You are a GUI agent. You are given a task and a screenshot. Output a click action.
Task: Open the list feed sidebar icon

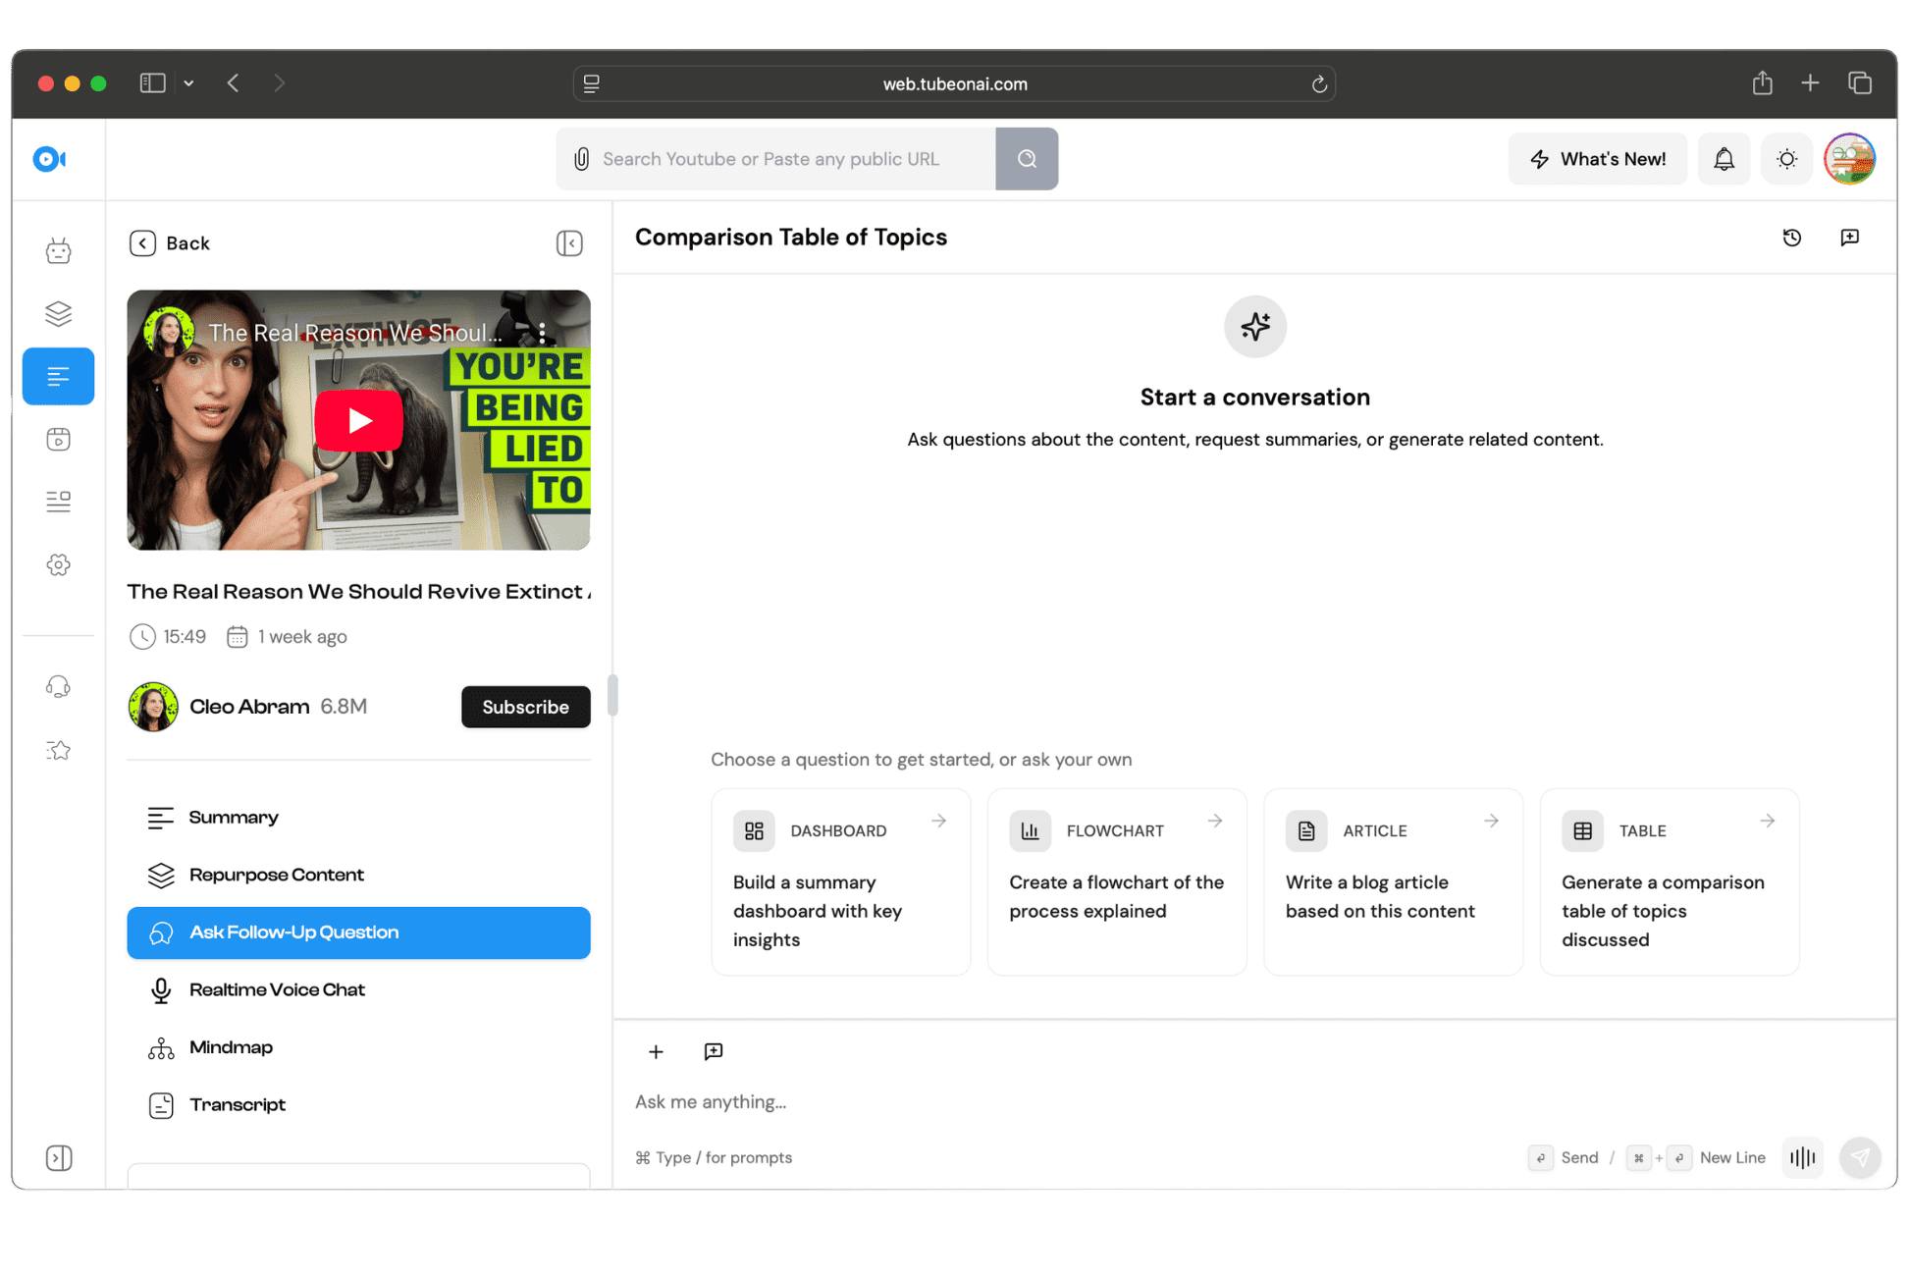click(58, 502)
